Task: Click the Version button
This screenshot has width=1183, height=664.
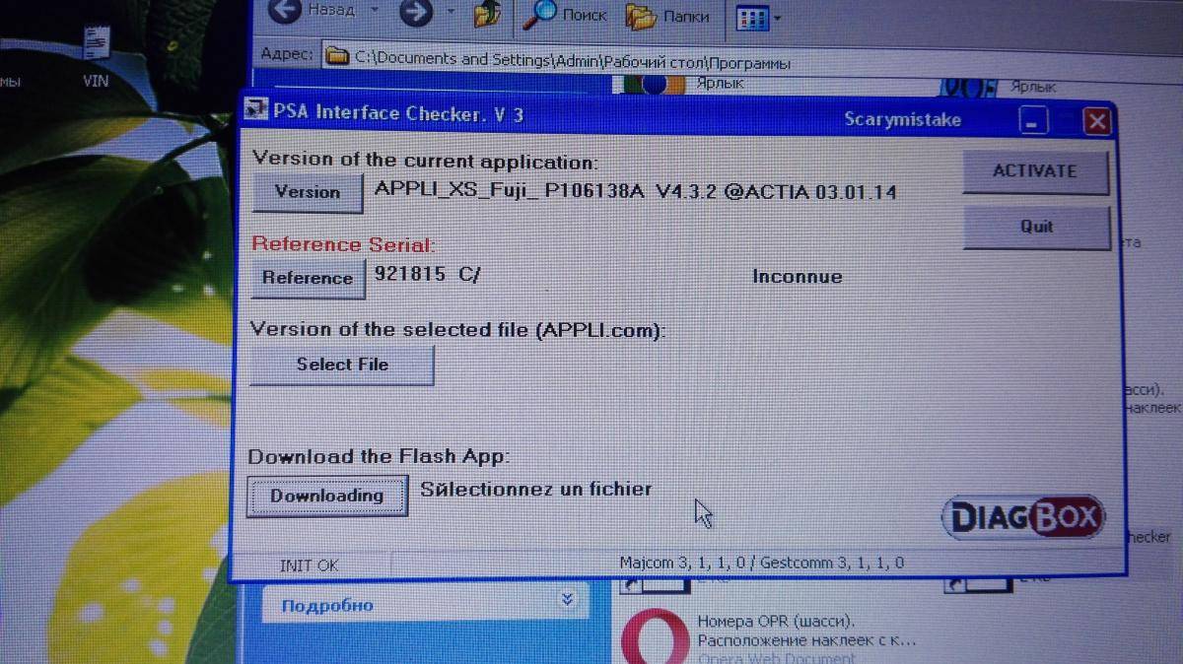Action: point(307,192)
